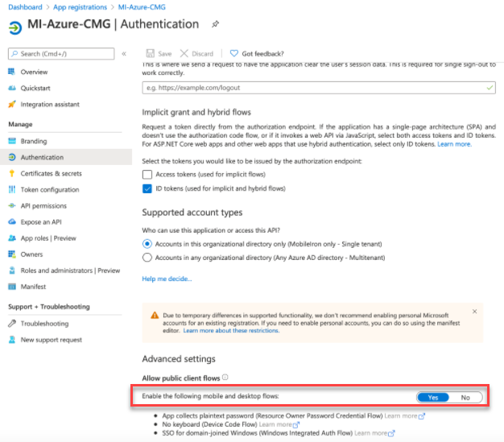Go to Dashboard breadcrumb
This screenshot has height=442, width=504.
(x=25, y=7)
